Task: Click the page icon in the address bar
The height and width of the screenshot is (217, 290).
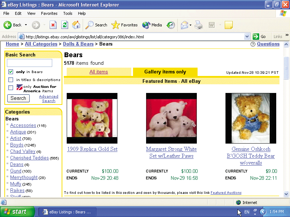Action: coord(22,37)
